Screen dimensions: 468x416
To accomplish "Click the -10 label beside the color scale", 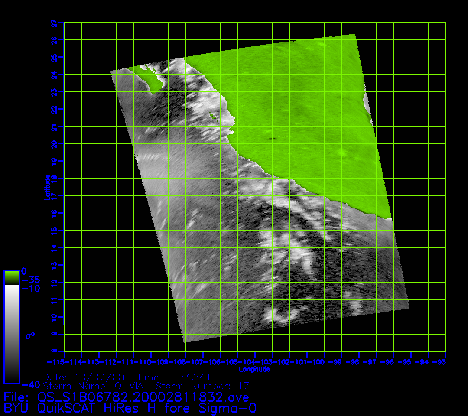I will click(30, 289).
